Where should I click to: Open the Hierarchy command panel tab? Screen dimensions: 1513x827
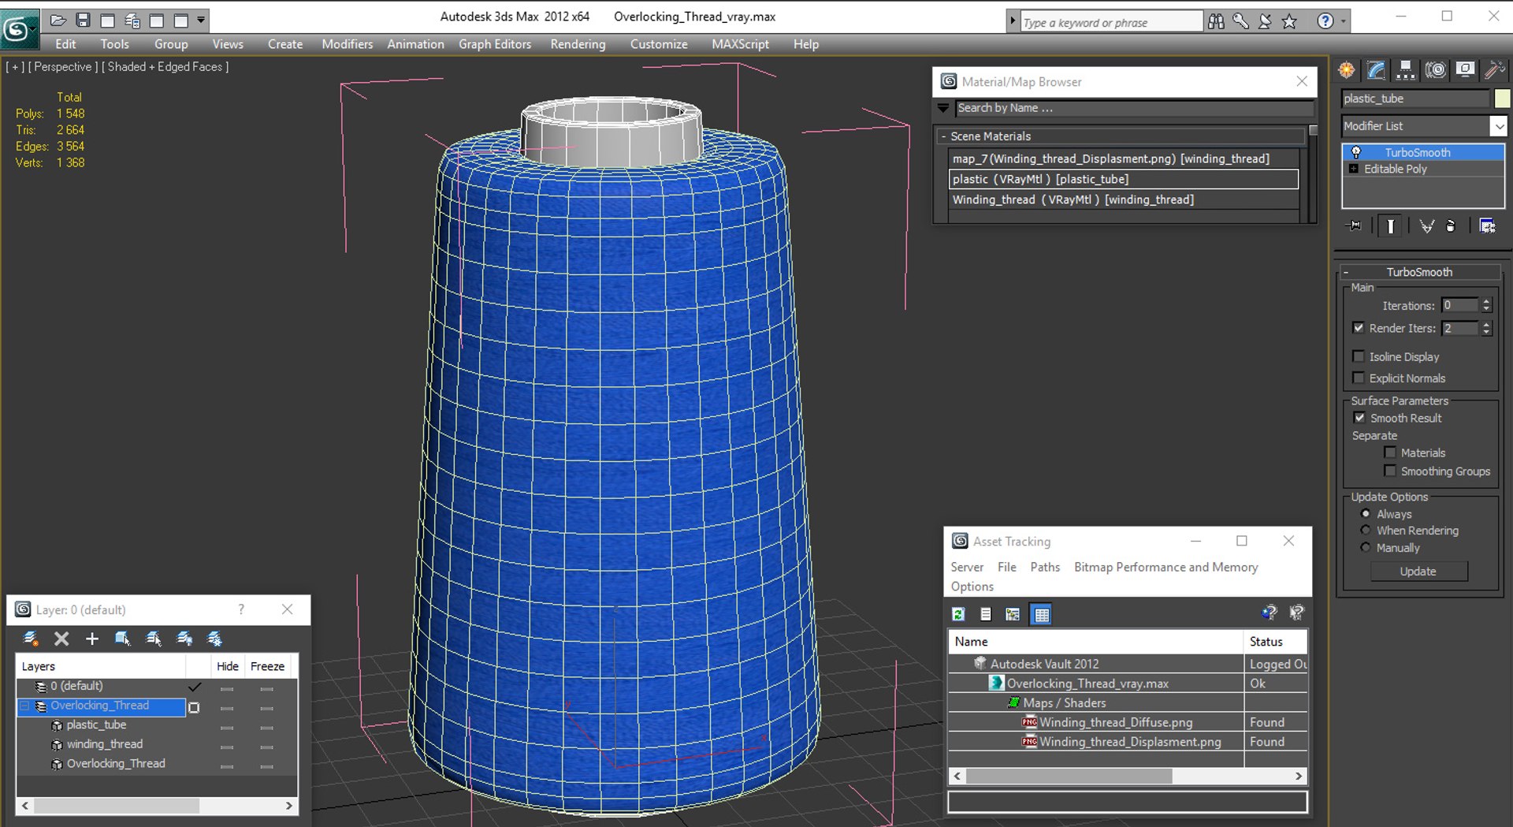point(1405,70)
